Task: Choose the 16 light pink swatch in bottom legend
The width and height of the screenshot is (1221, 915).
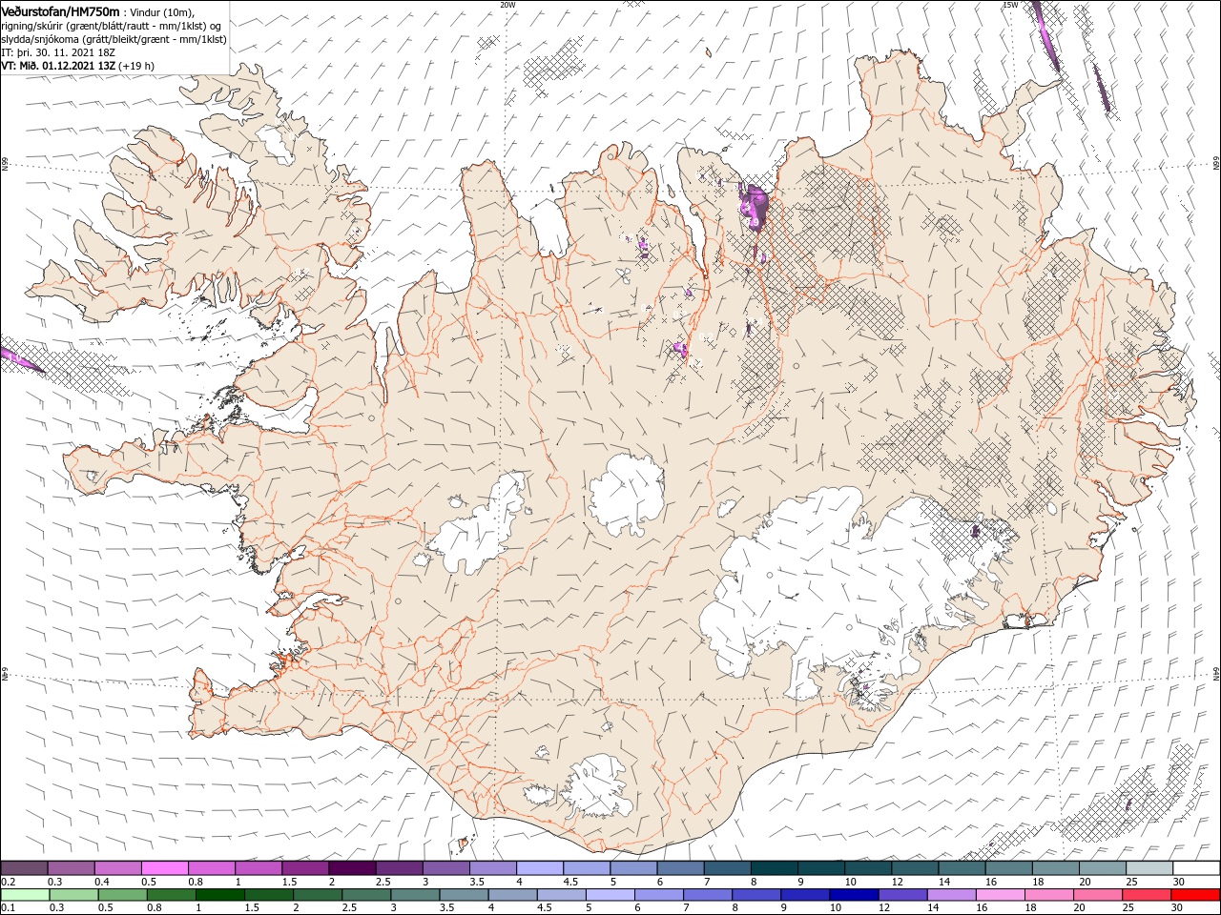Action: [x=1000, y=895]
